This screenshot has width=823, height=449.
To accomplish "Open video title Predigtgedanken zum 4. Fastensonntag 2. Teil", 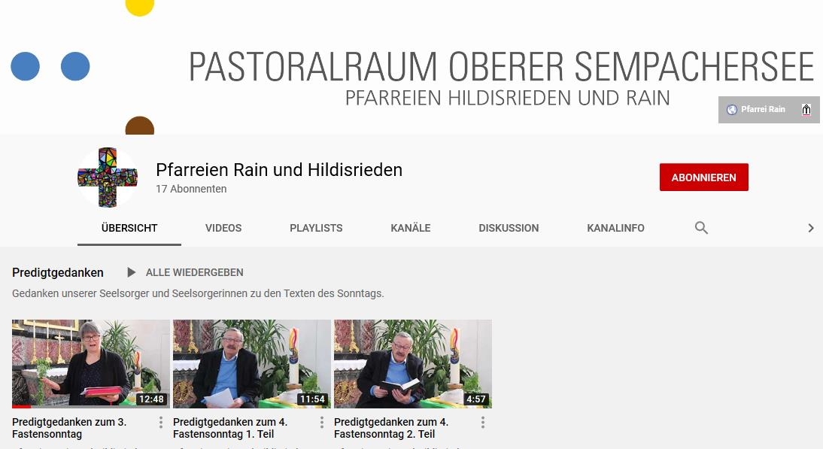I will pyautogui.click(x=391, y=428).
